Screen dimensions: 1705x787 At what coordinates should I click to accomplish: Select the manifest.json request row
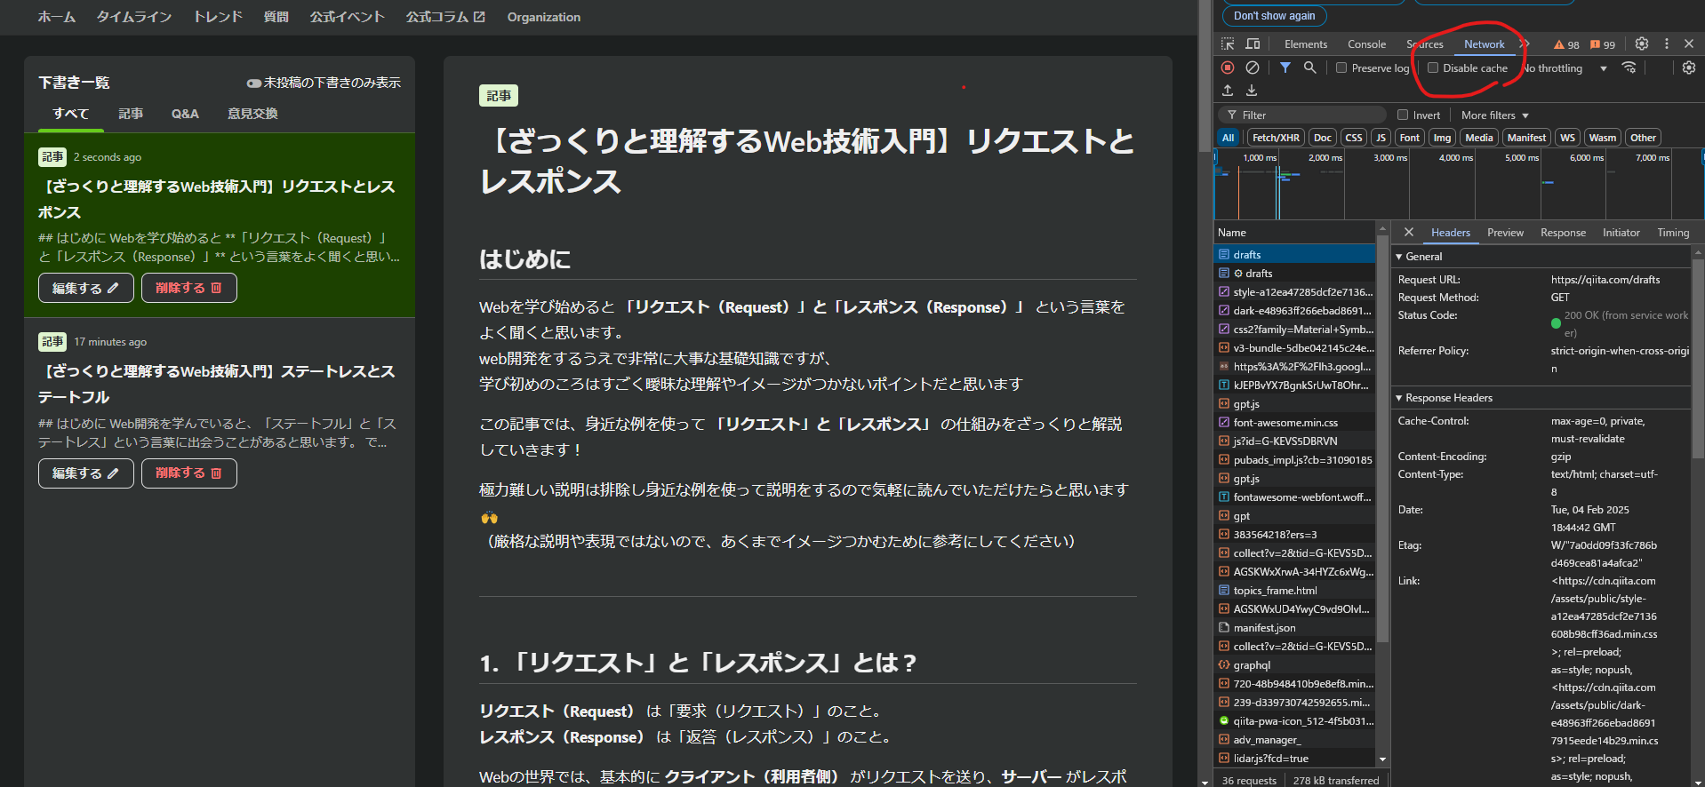(x=1295, y=627)
